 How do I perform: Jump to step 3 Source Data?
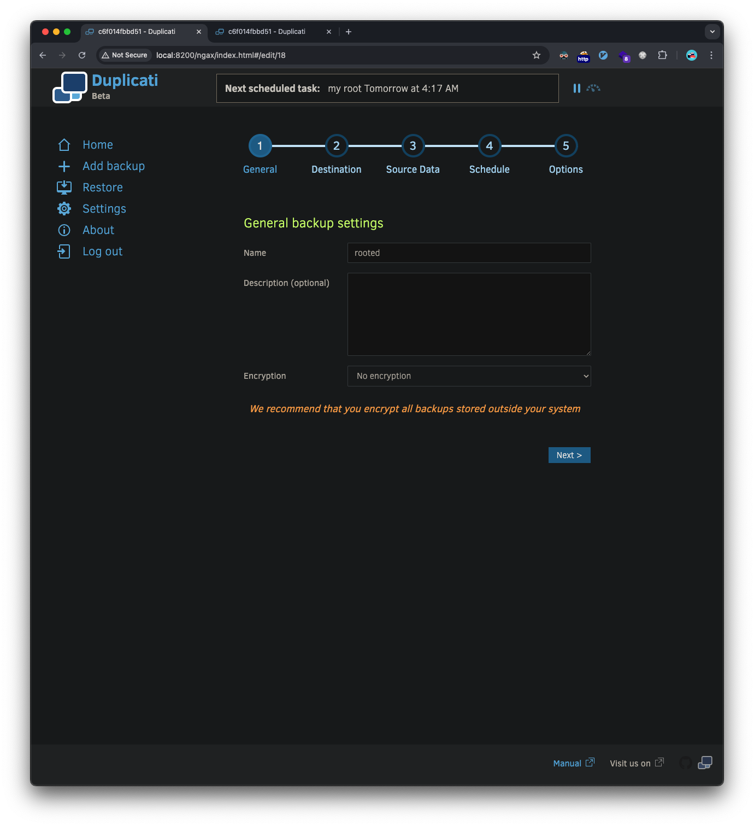(413, 146)
